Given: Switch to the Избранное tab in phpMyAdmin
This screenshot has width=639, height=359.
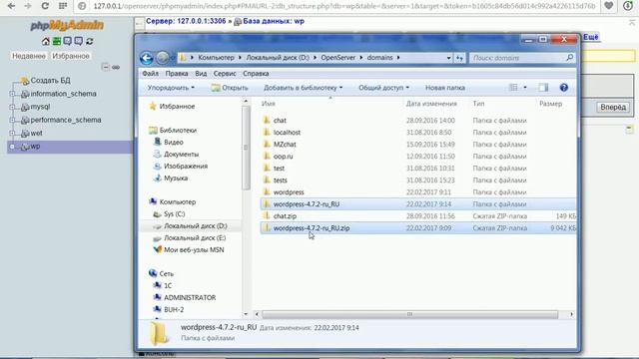Looking at the screenshot, I should coord(71,56).
